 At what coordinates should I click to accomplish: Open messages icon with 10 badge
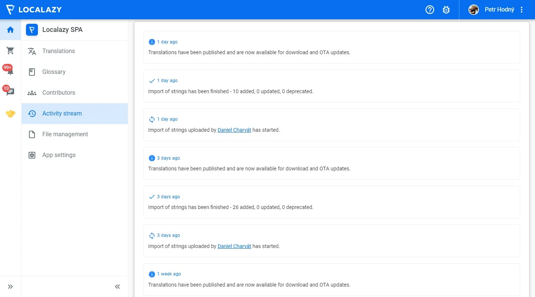click(10, 92)
